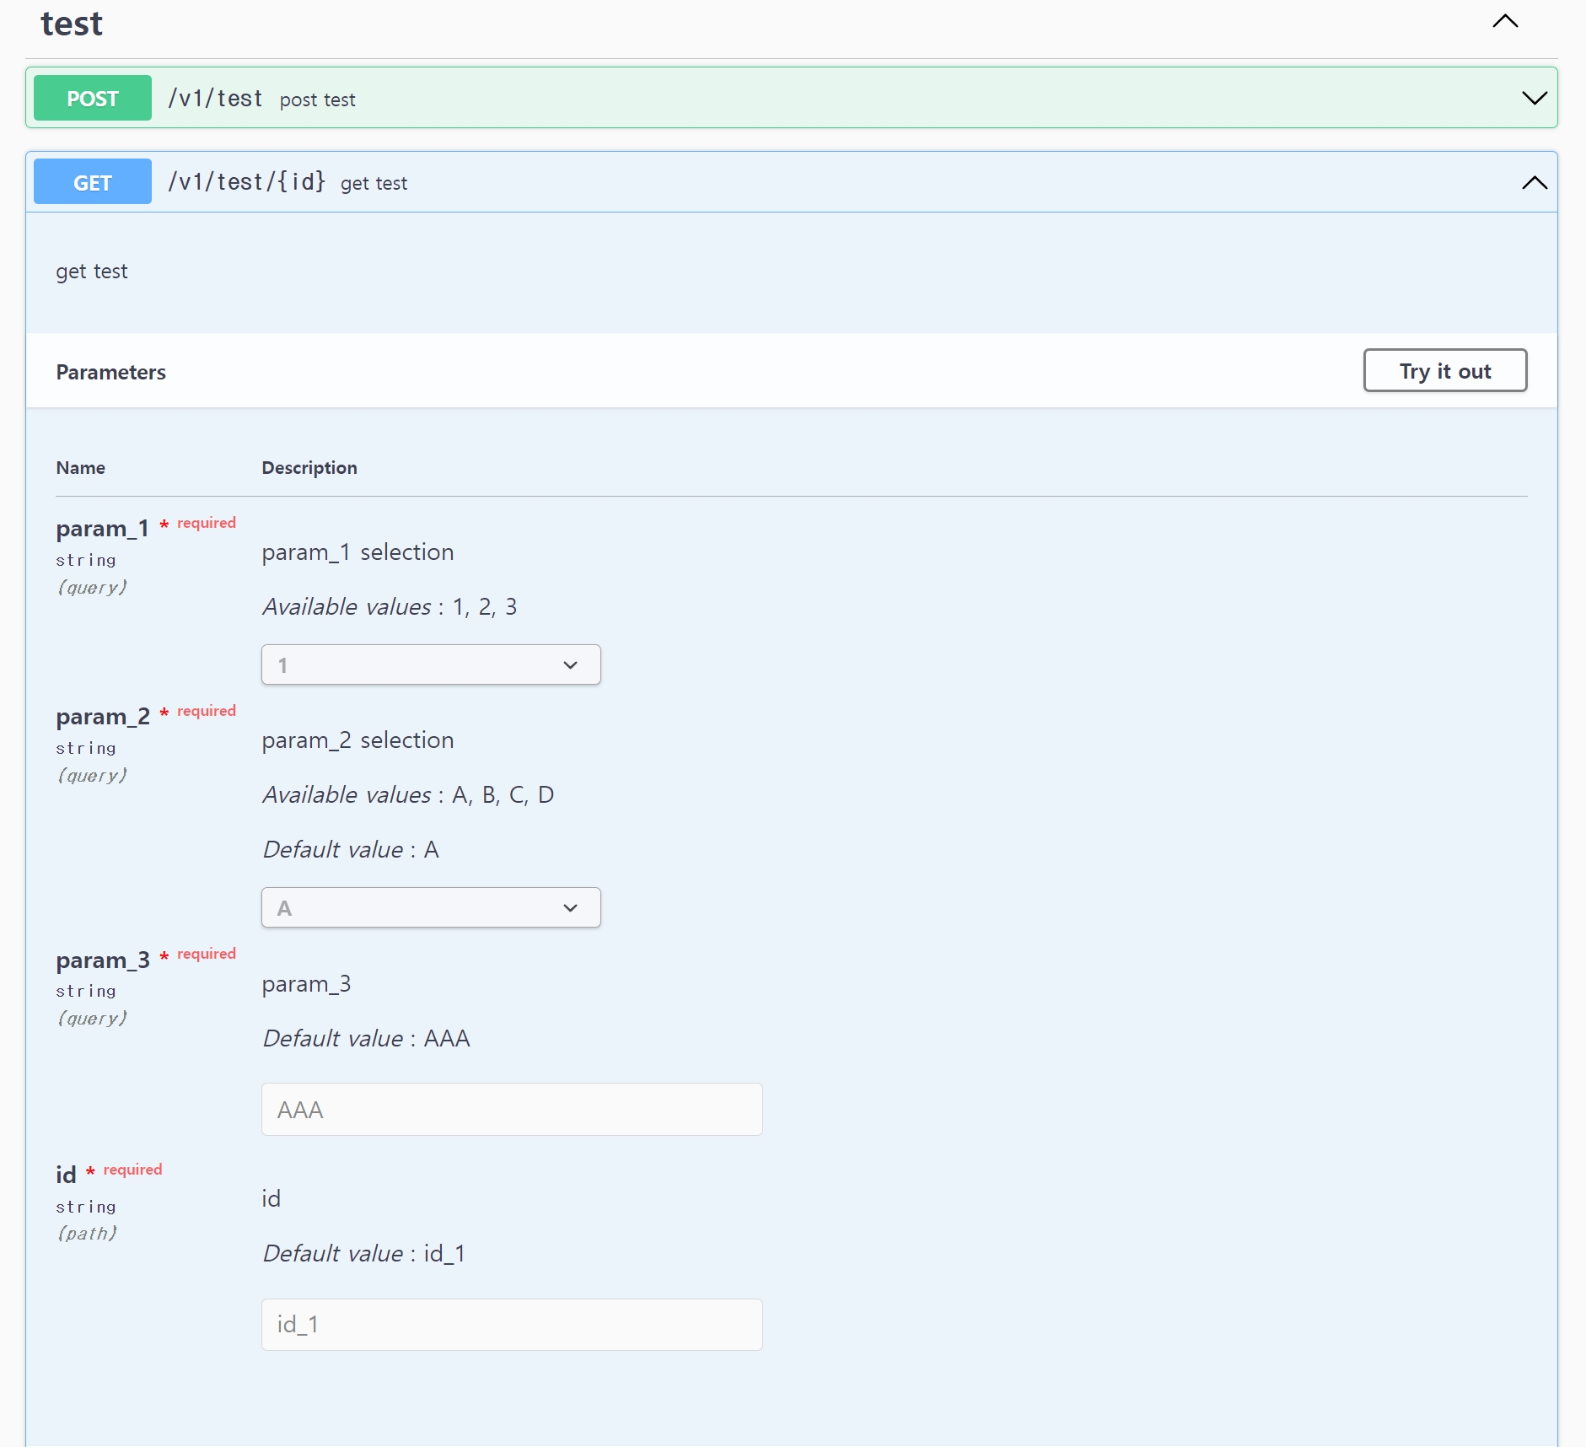Screen dimensions: 1586x1447
Task: Click the get test summary in header
Action: (374, 184)
